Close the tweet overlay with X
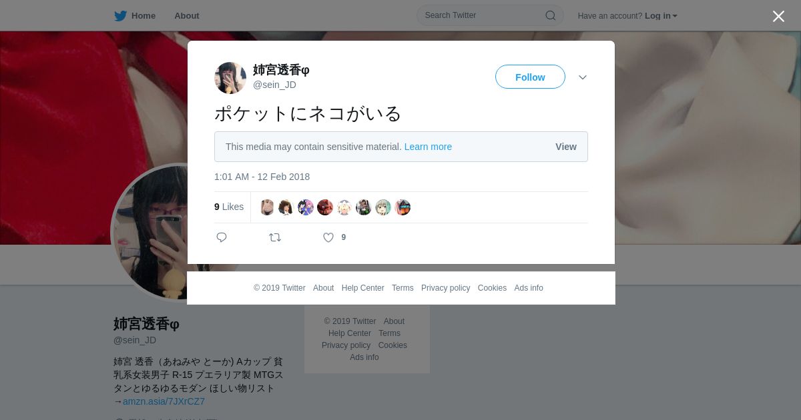801x420 pixels. pyautogui.click(x=778, y=16)
